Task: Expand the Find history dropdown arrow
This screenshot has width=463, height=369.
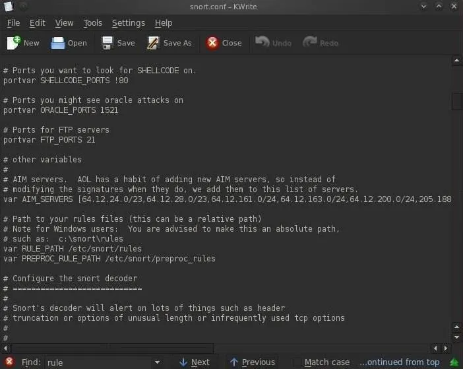Action: (x=158, y=362)
